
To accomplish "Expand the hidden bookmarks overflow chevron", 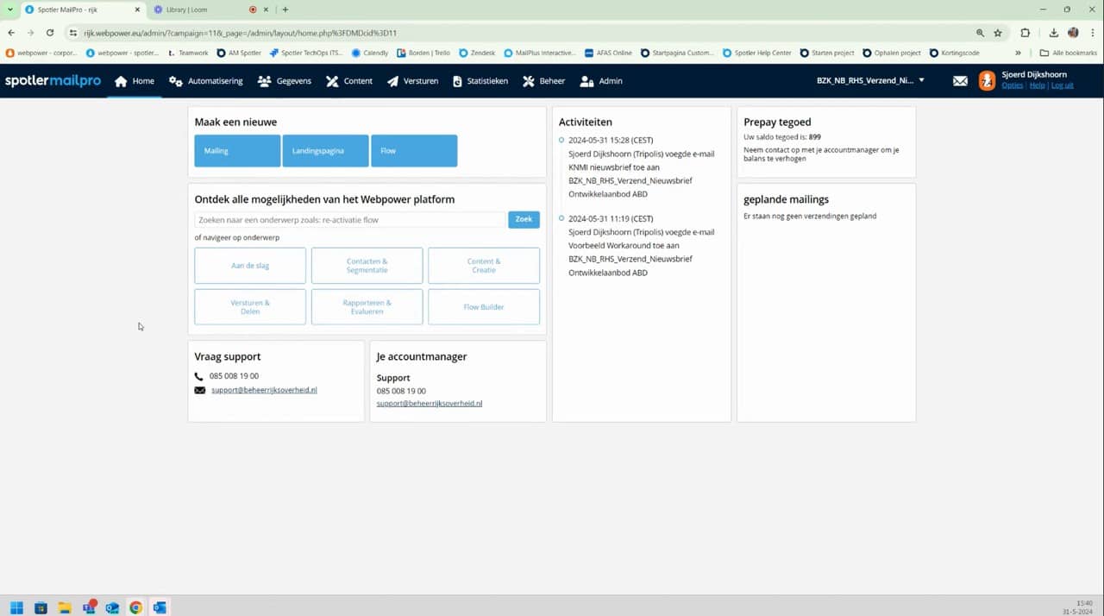I will [x=1019, y=53].
